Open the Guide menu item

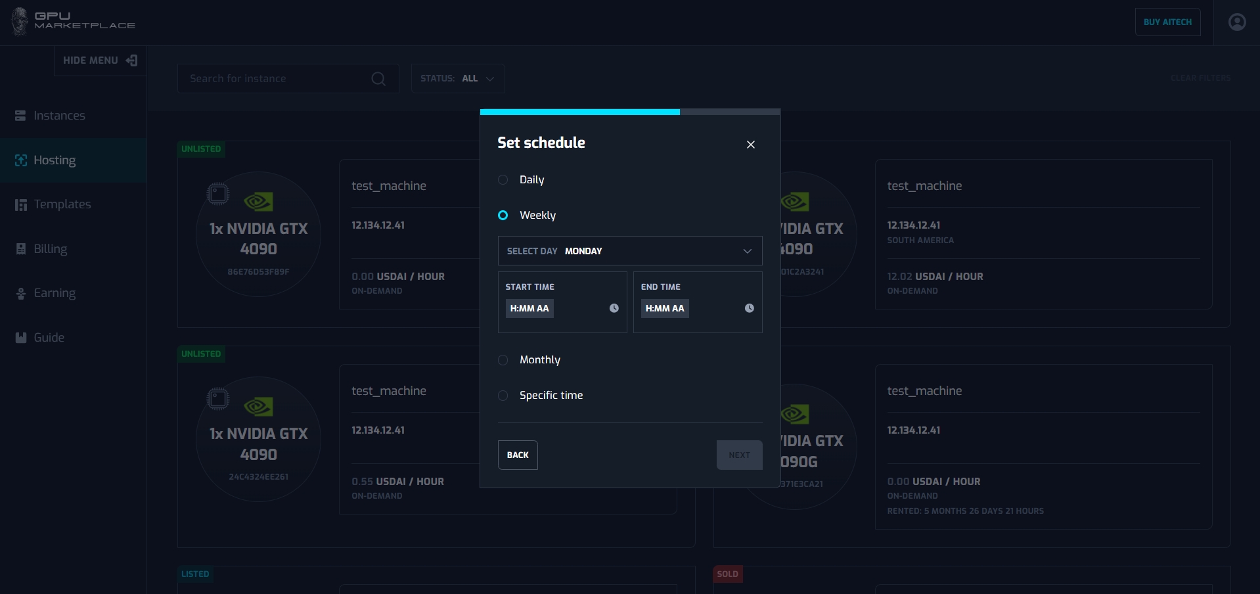coord(49,338)
